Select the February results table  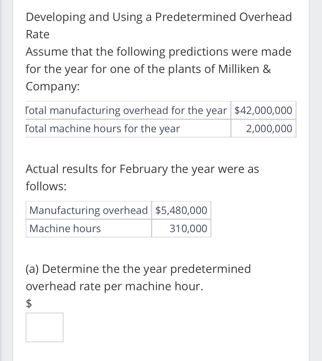118,219
